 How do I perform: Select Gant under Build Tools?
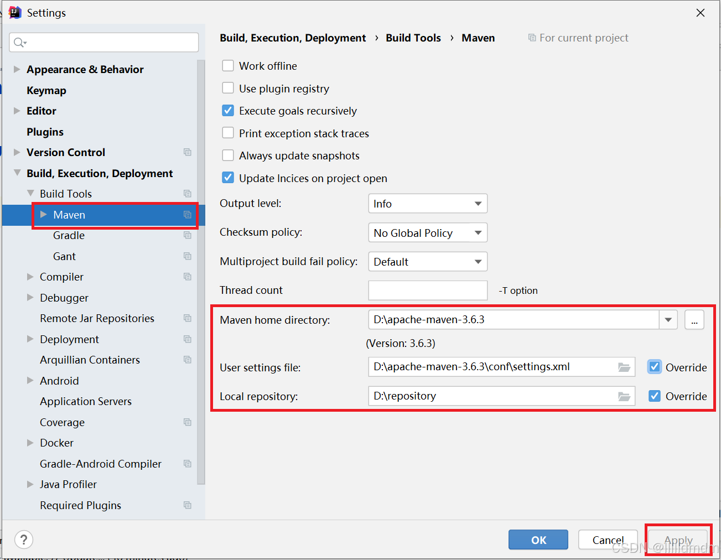coord(64,256)
